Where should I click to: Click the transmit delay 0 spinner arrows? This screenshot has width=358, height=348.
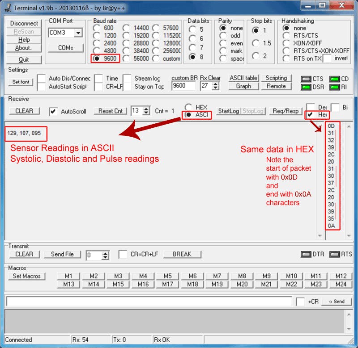(105, 255)
